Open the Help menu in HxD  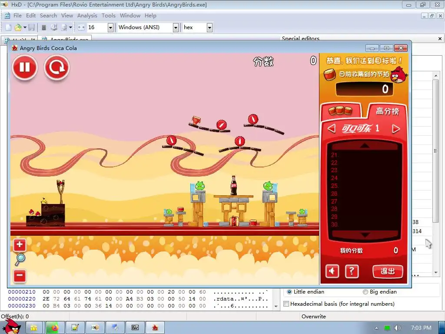point(150,16)
